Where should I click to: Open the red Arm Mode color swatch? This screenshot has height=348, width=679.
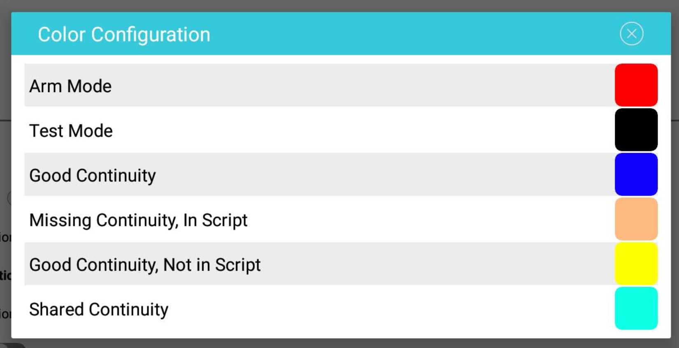point(636,85)
